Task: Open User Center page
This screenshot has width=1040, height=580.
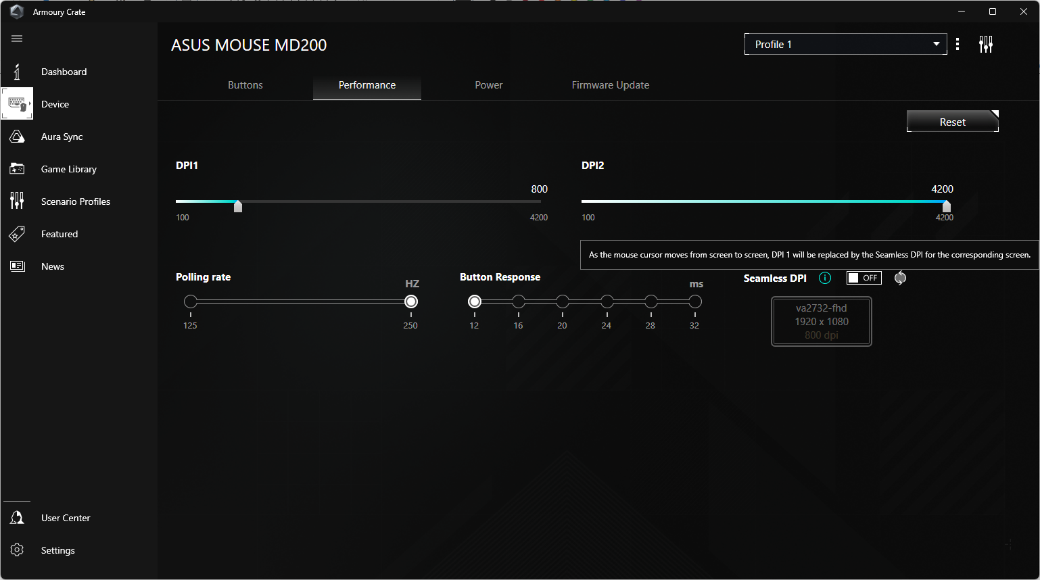Action: click(66, 518)
